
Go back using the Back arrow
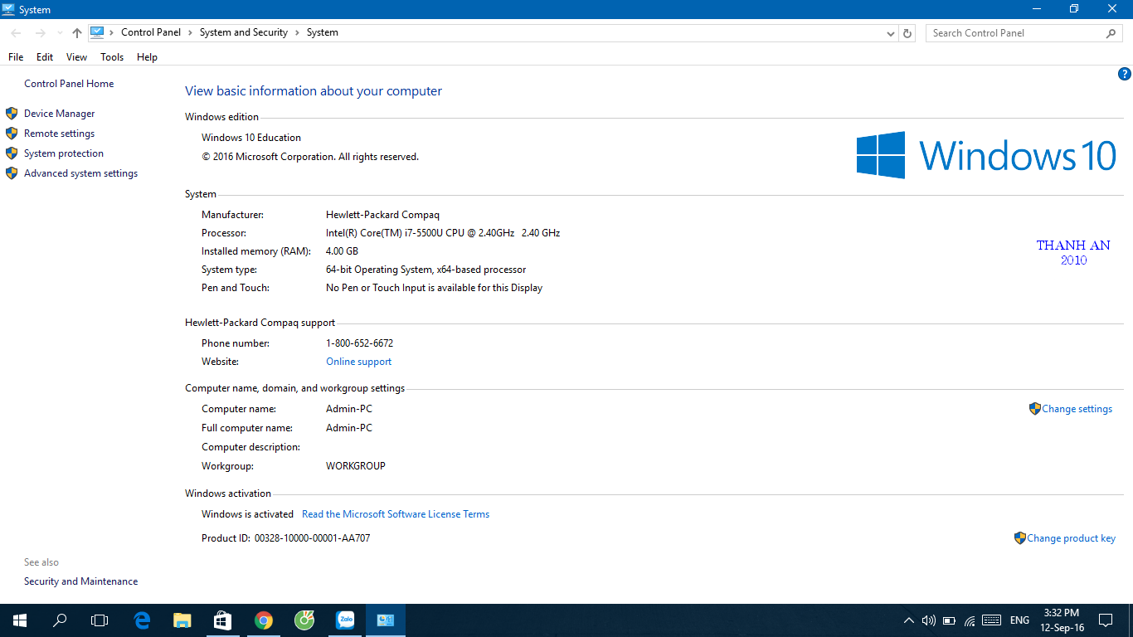pos(16,33)
